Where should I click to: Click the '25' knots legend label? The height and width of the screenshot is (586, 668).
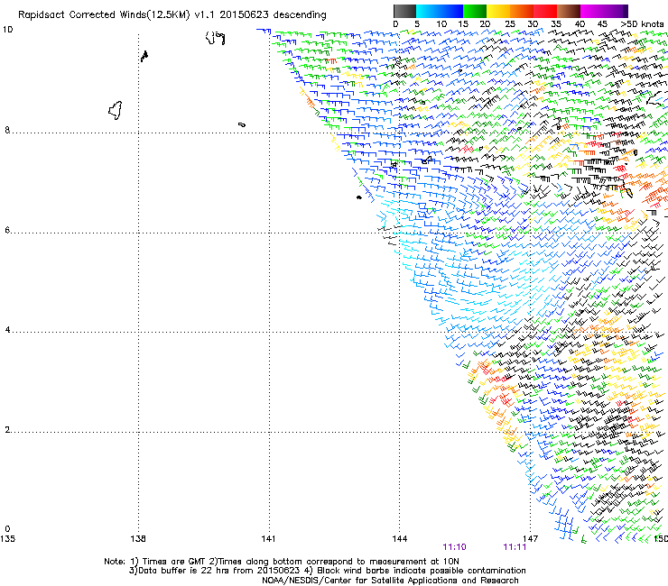click(510, 24)
